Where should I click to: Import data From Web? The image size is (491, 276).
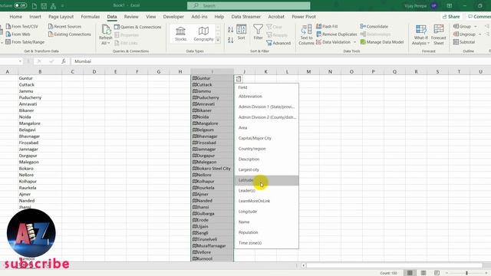click(18, 34)
